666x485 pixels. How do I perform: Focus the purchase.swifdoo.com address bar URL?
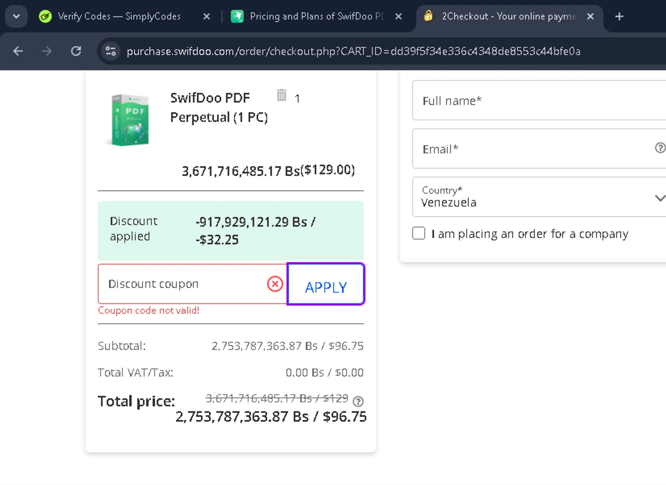tap(353, 51)
